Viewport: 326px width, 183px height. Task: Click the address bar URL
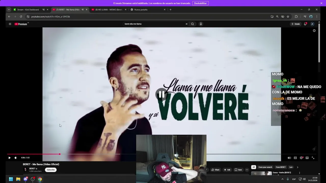[x=50, y=17]
